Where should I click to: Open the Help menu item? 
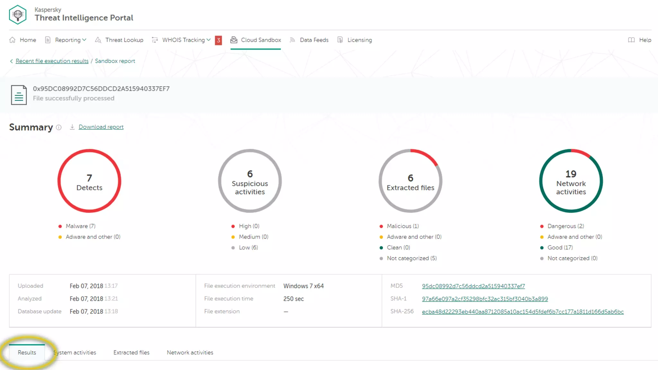point(645,40)
